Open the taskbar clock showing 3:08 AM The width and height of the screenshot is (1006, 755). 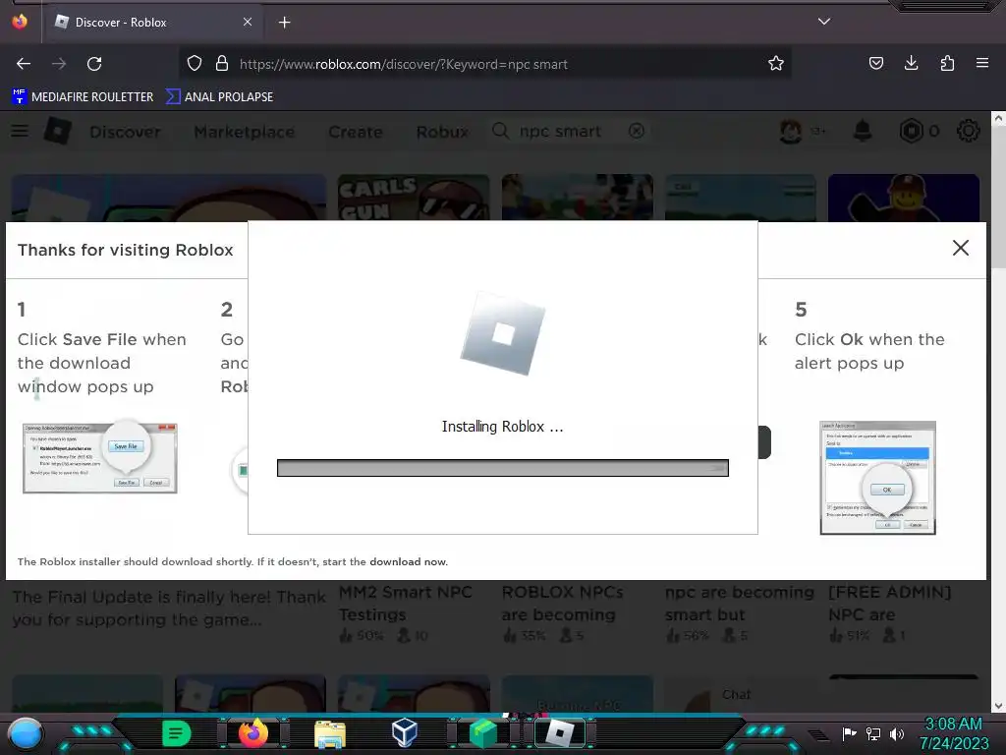click(x=954, y=733)
